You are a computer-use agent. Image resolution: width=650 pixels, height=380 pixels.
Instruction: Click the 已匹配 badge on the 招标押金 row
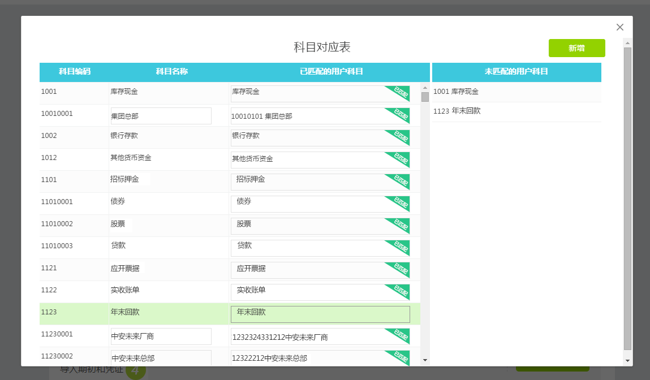398,181
